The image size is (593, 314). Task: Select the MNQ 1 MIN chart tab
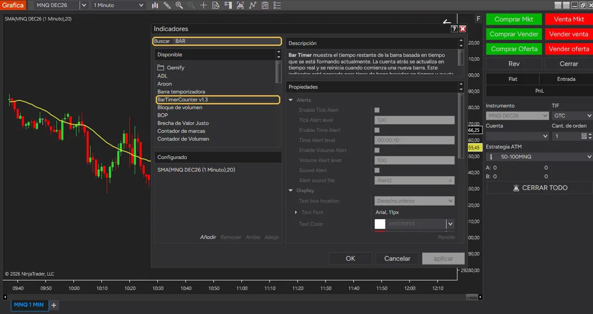29,305
